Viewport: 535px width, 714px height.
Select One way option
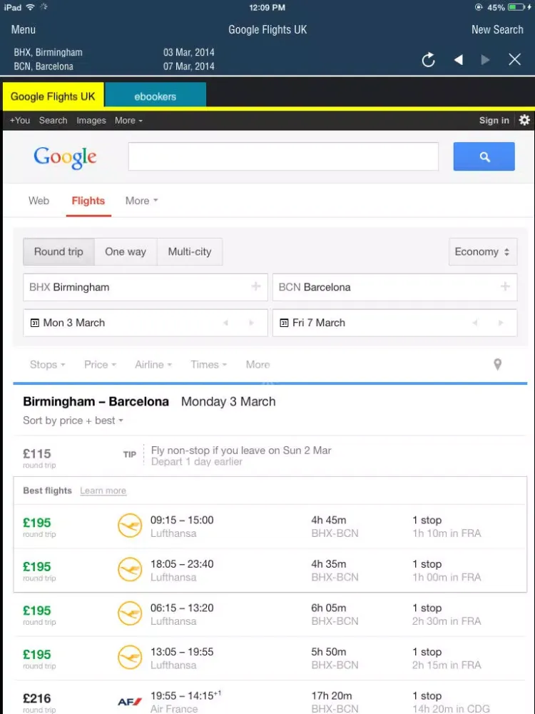click(x=126, y=251)
